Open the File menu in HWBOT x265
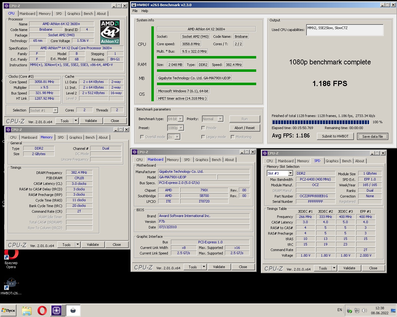397x317 pixels. tap(135, 11)
